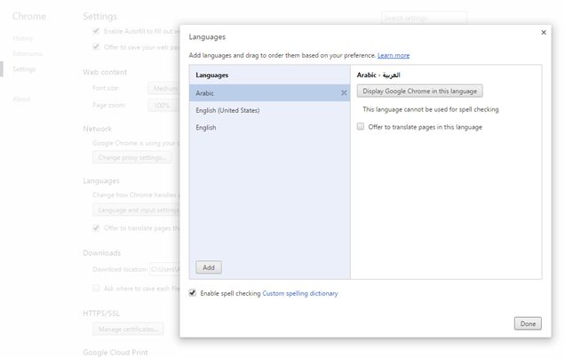
Task: Open the Font size dropdown
Action: 164,89
